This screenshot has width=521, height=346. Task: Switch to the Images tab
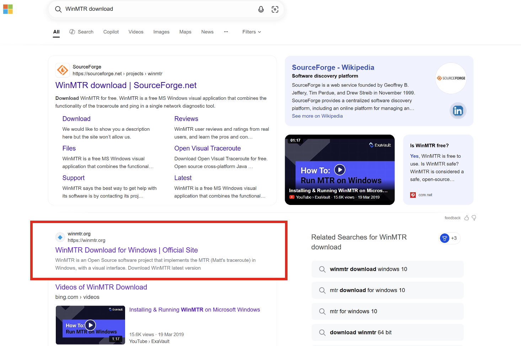(x=161, y=32)
